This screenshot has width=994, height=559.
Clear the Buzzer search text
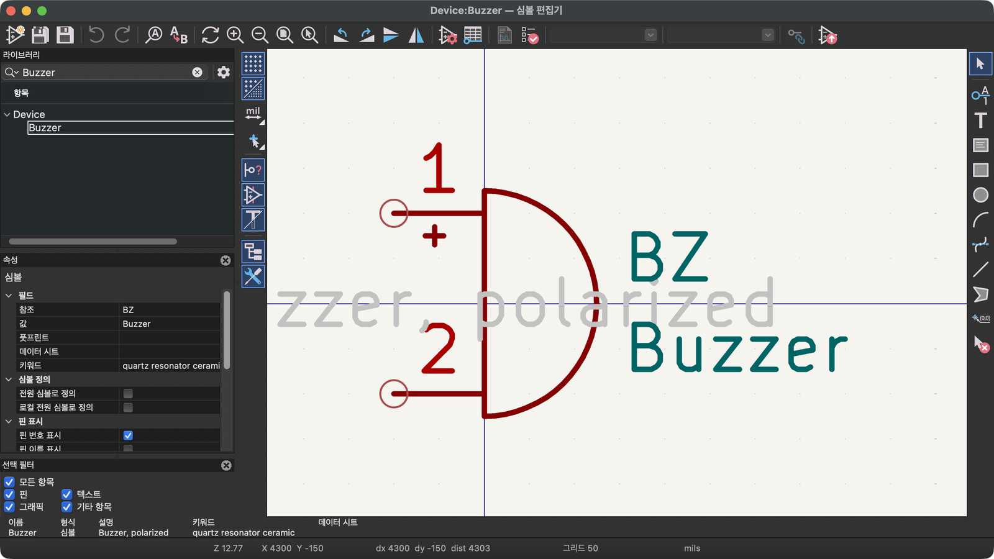pyautogui.click(x=197, y=72)
